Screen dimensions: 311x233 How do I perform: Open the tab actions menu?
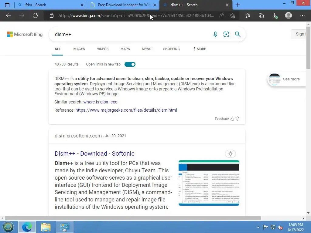pyautogui.click(x=7, y=5)
